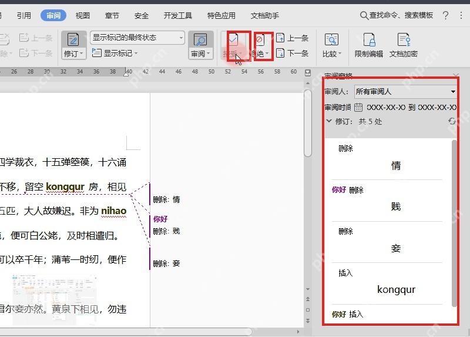Click the horizontal scrollbar at bottom
Image resolution: width=470 pixels, height=337 pixels.
coord(126,332)
